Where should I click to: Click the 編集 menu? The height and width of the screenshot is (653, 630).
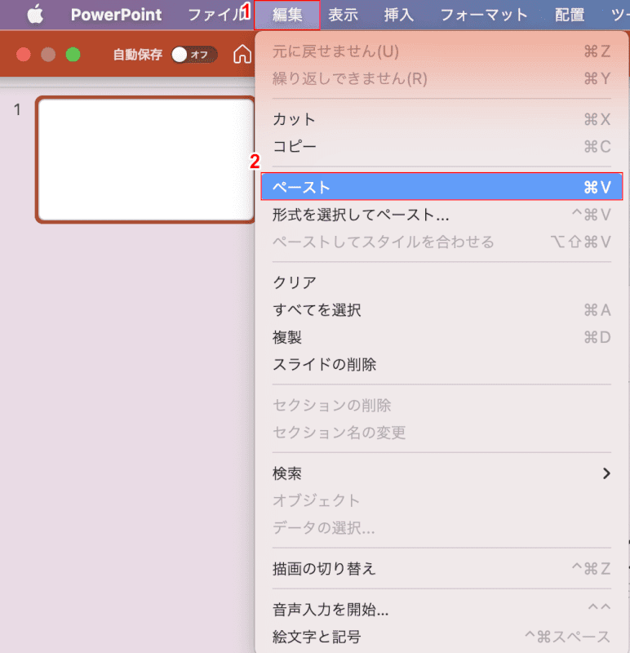(x=287, y=15)
